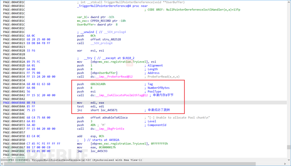Select the status bar TriggerNullPointerDereference(x)+2C text
This screenshot has width=291, height=166.
click(x=61, y=160)
